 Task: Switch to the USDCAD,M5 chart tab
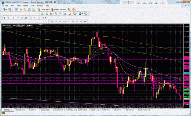[45, 110]
